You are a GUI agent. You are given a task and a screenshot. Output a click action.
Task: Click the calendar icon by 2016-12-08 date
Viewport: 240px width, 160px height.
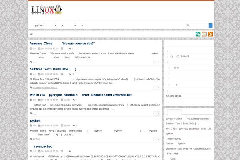[x=39, y=48]
